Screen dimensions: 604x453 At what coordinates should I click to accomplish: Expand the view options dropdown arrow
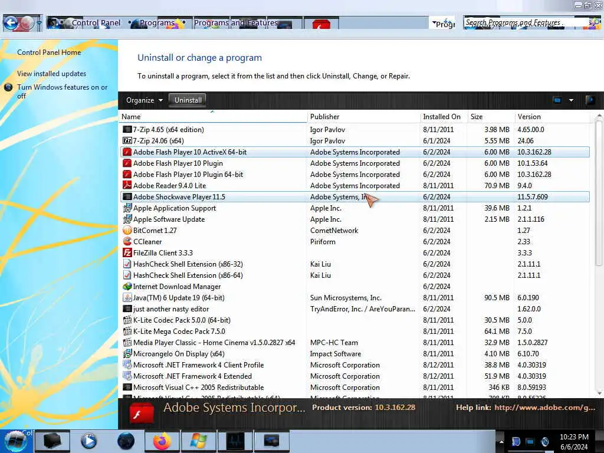click(x=571, y=100)
